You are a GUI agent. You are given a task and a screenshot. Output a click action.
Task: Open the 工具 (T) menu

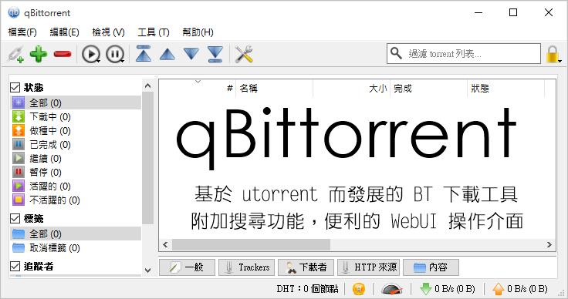(154, 32)
